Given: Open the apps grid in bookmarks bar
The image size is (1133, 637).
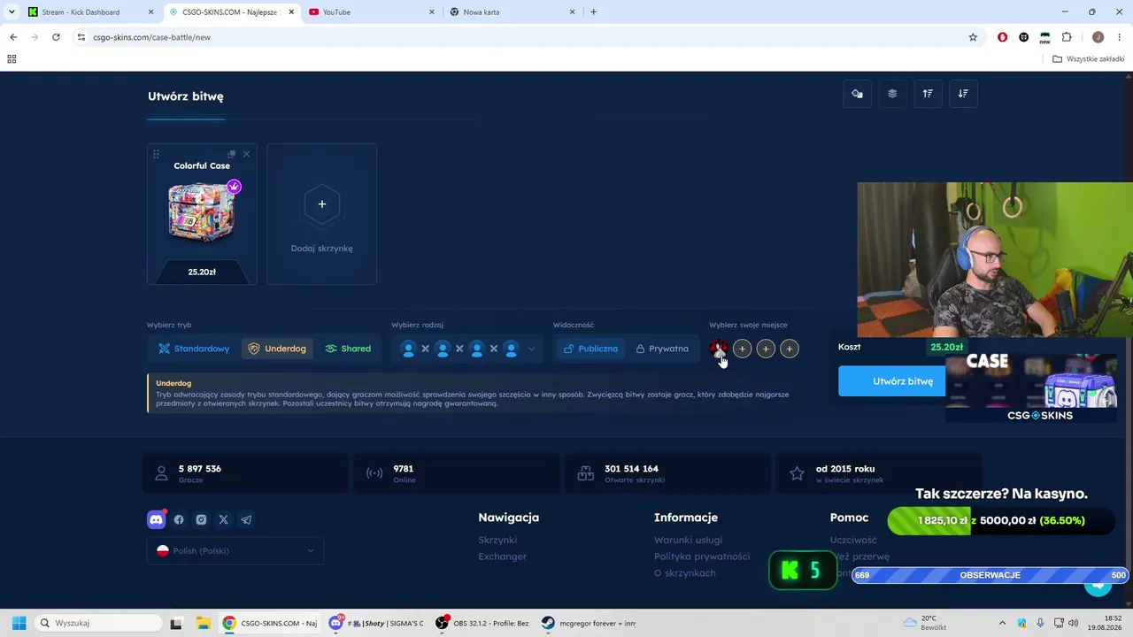Looking at the screenshot, I should tap(12, 59).
